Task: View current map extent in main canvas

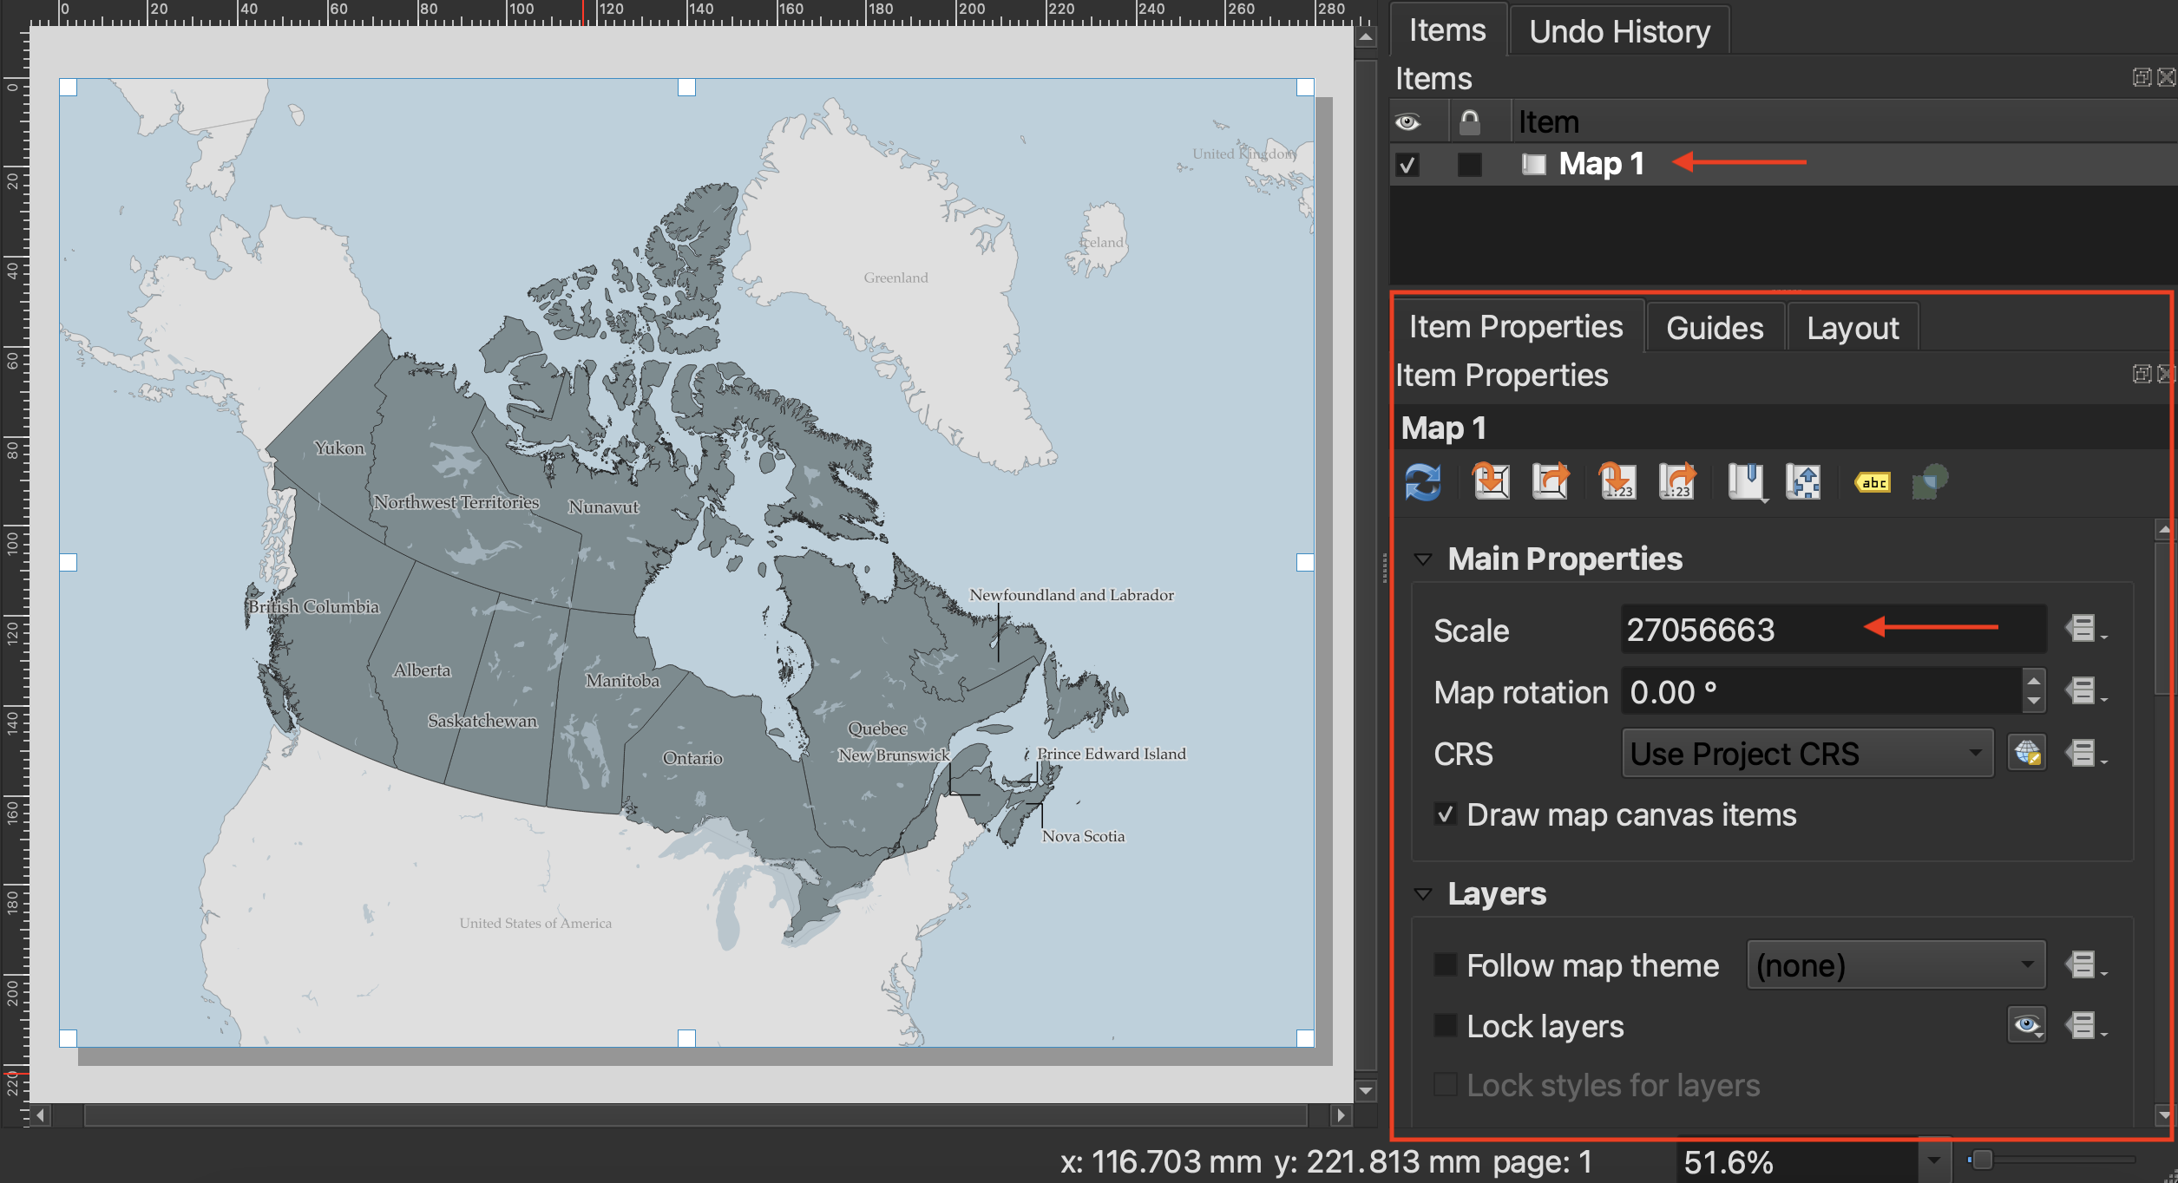Action: 1551,481
